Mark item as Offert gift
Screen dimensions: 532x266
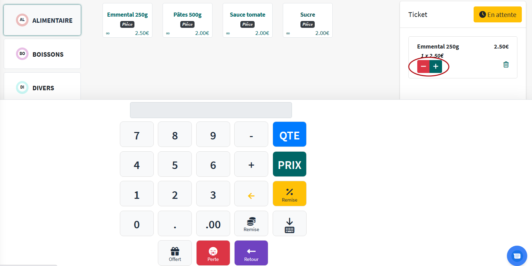(x=175, y=253)
